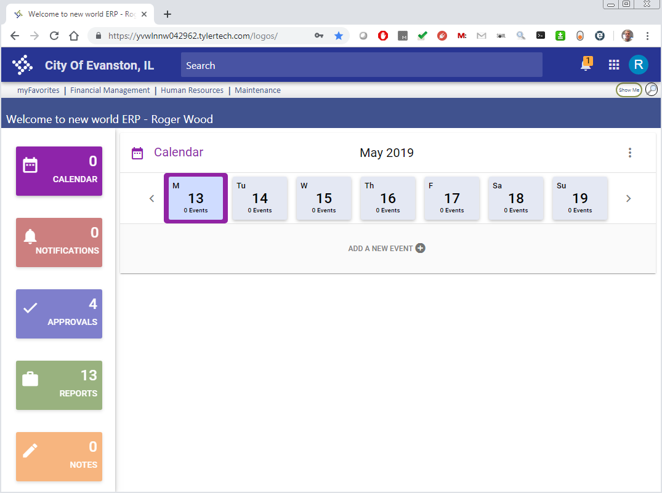Screen dimensions: 662x493
Task: Open the Approvals tile showing 4 items
Action: click(x=59, y=314)
